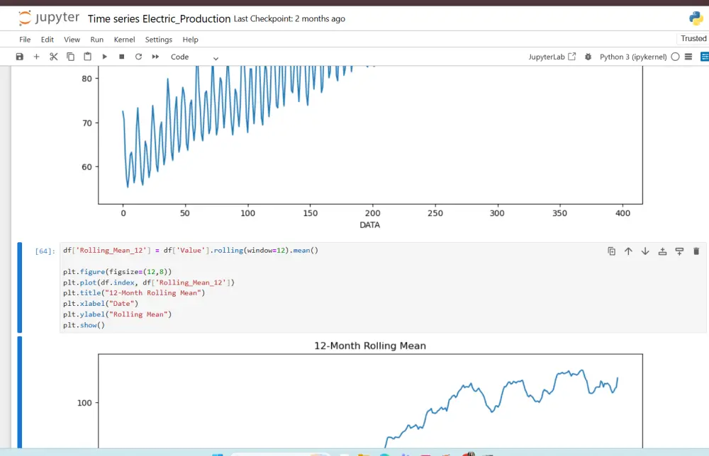Cut the selected cell with the scissors icon
The width and height of the screenshot is (709, 456).
54,57
